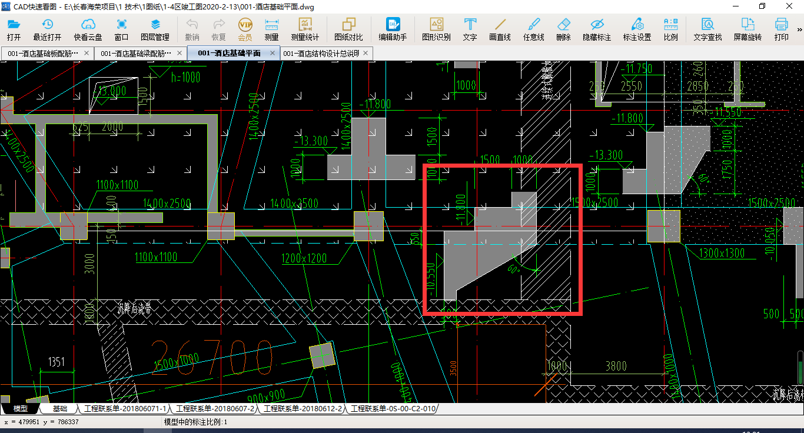Start 图形识别 shape recognition

click(436, 29)
